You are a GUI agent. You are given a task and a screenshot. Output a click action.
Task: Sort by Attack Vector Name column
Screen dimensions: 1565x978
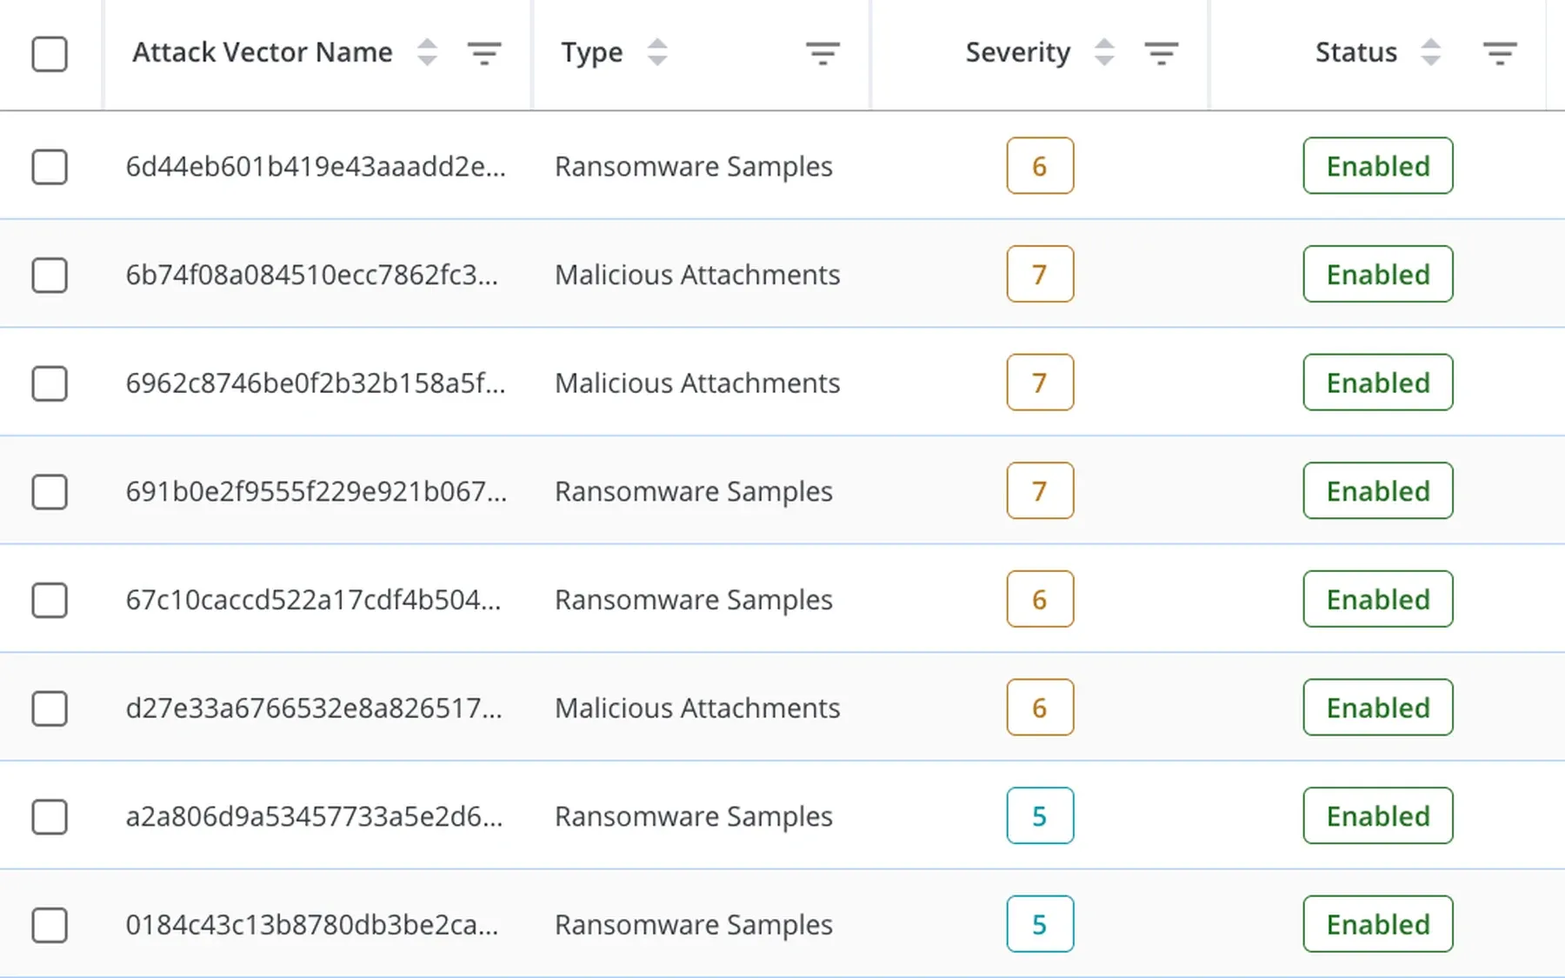pos(427,52)
